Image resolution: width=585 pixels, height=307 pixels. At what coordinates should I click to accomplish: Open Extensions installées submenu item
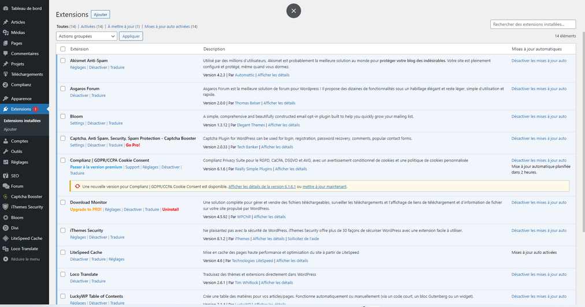22,121
